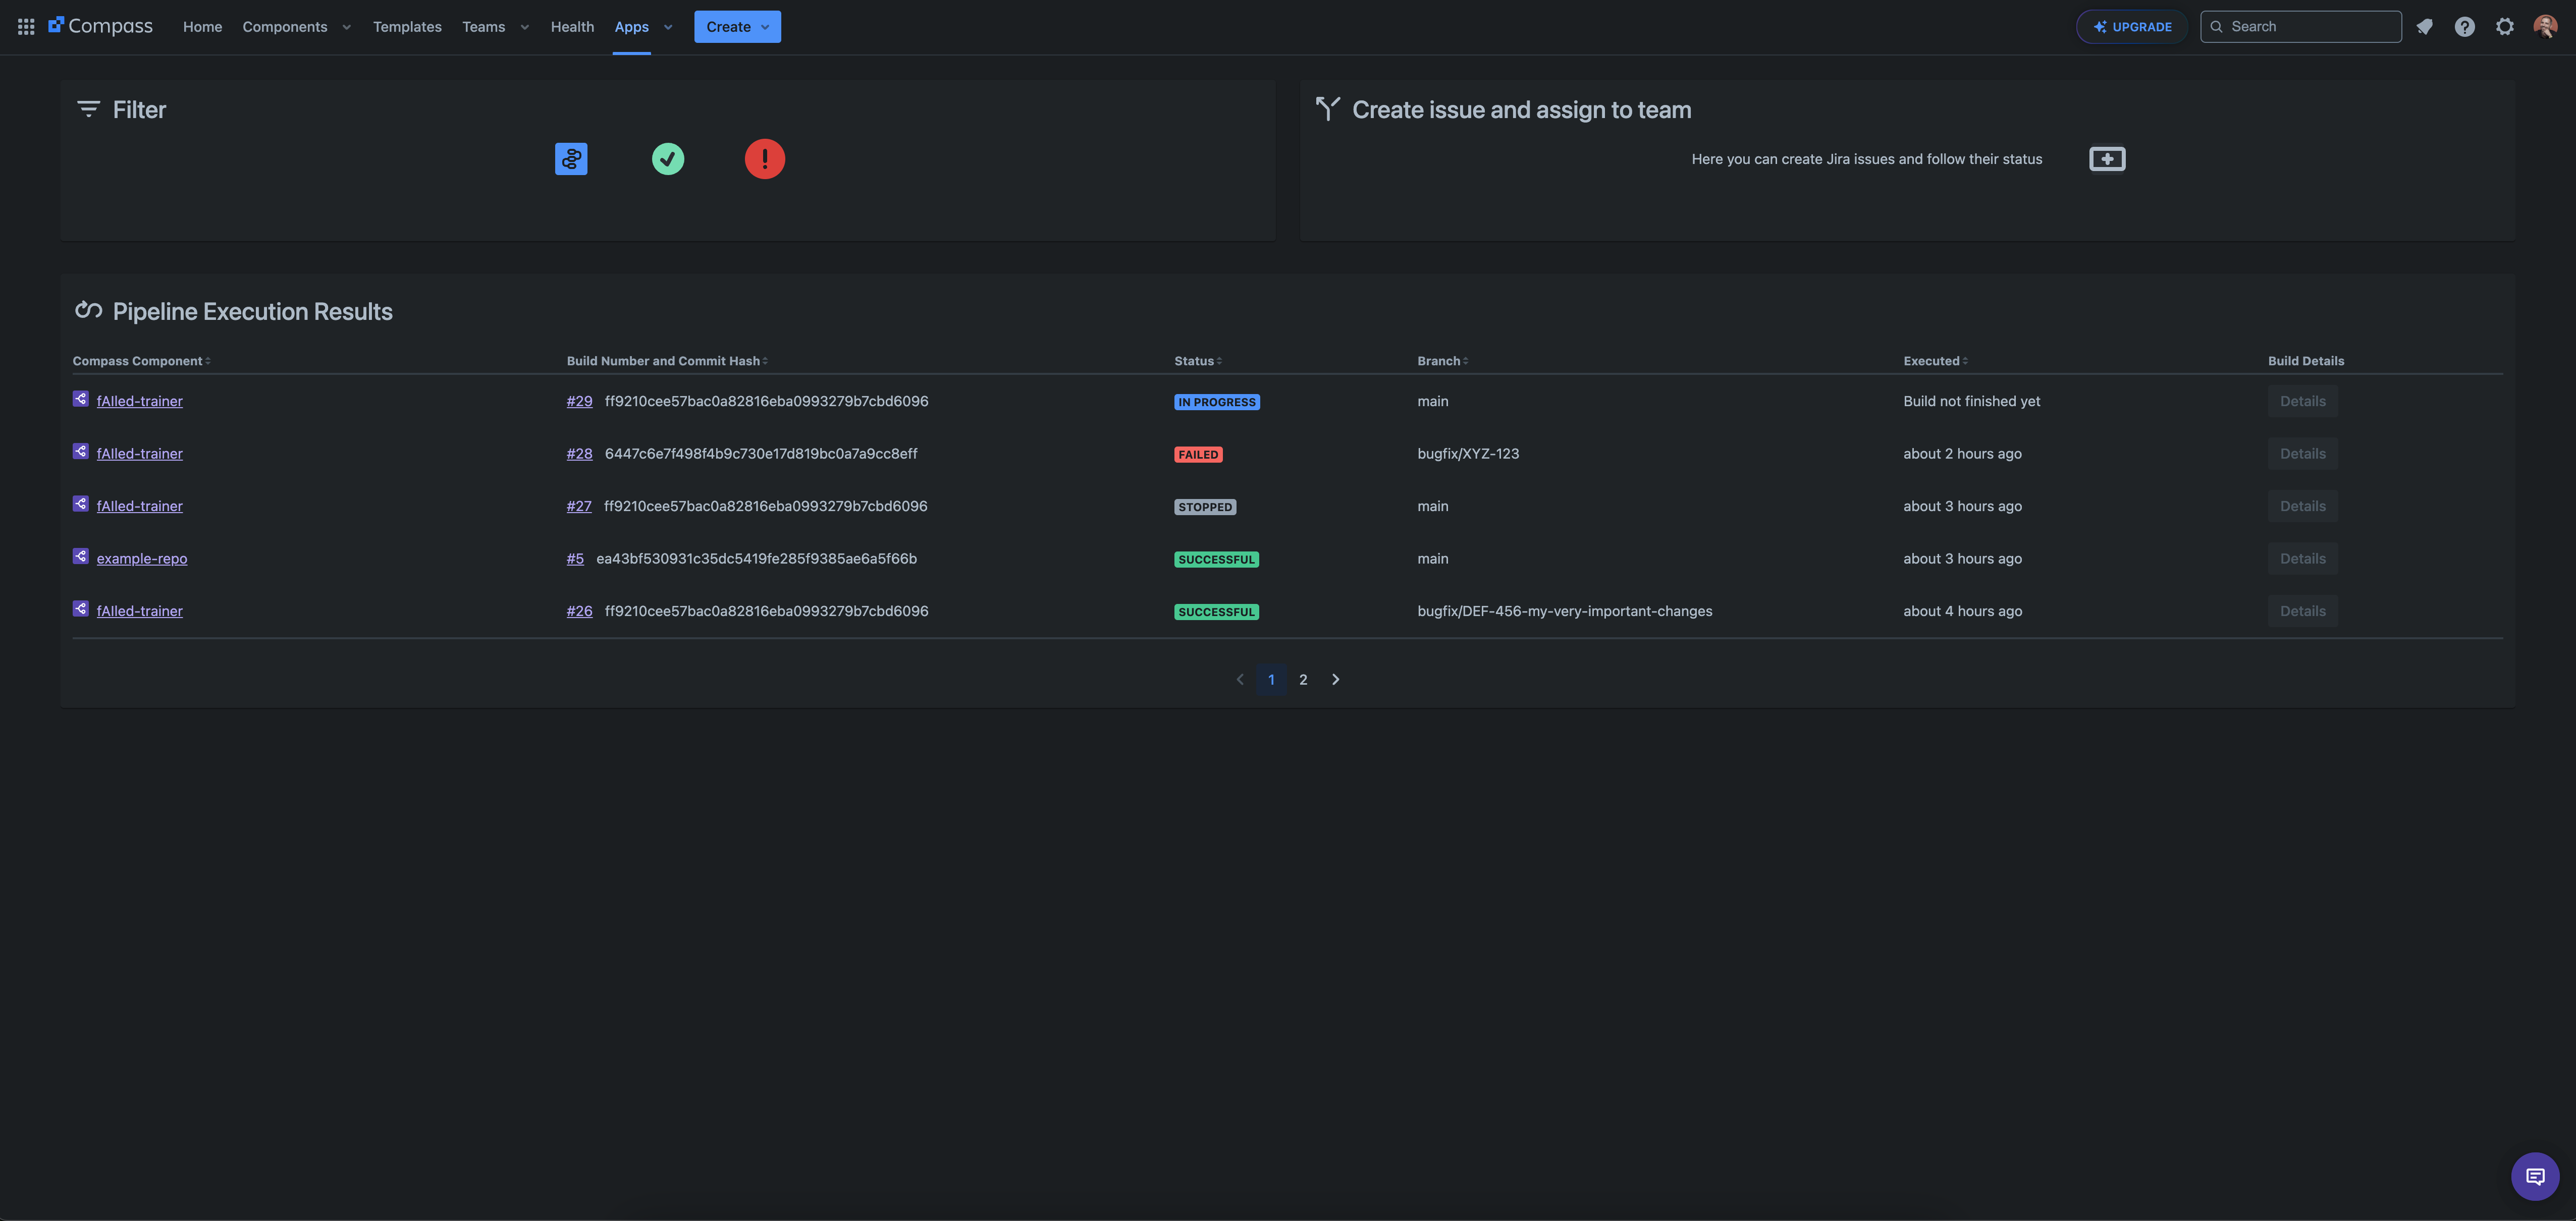Open the settings gear icon
The height and width of the screenshot is (1221, 2576).
(x=2504, y=27)
